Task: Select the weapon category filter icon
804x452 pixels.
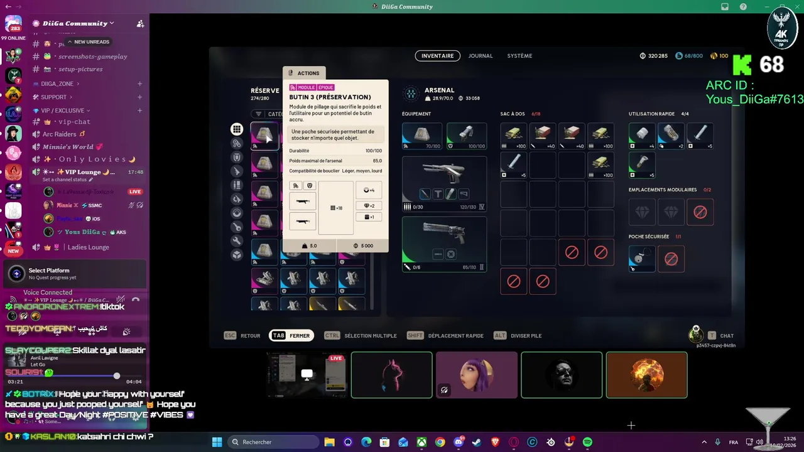Action: pos(237,171)
